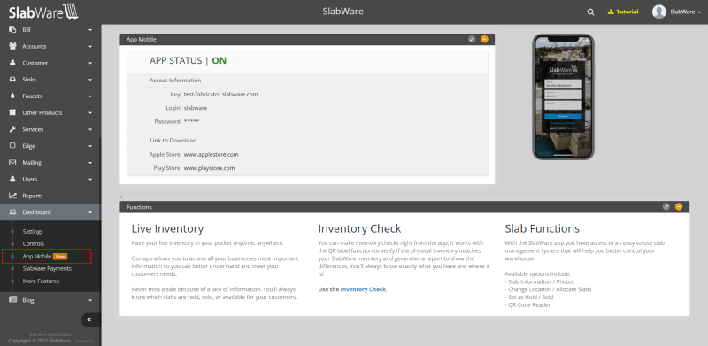
Task: Collapse the App Mobile panel with orange minus
Action: click(x=484, y=39)
